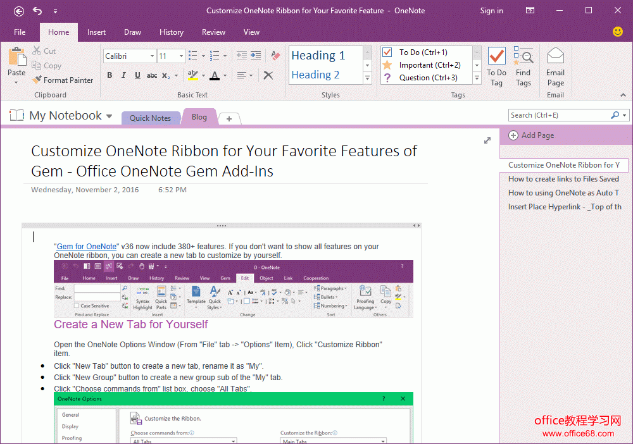Apply bulleted list

193,56
